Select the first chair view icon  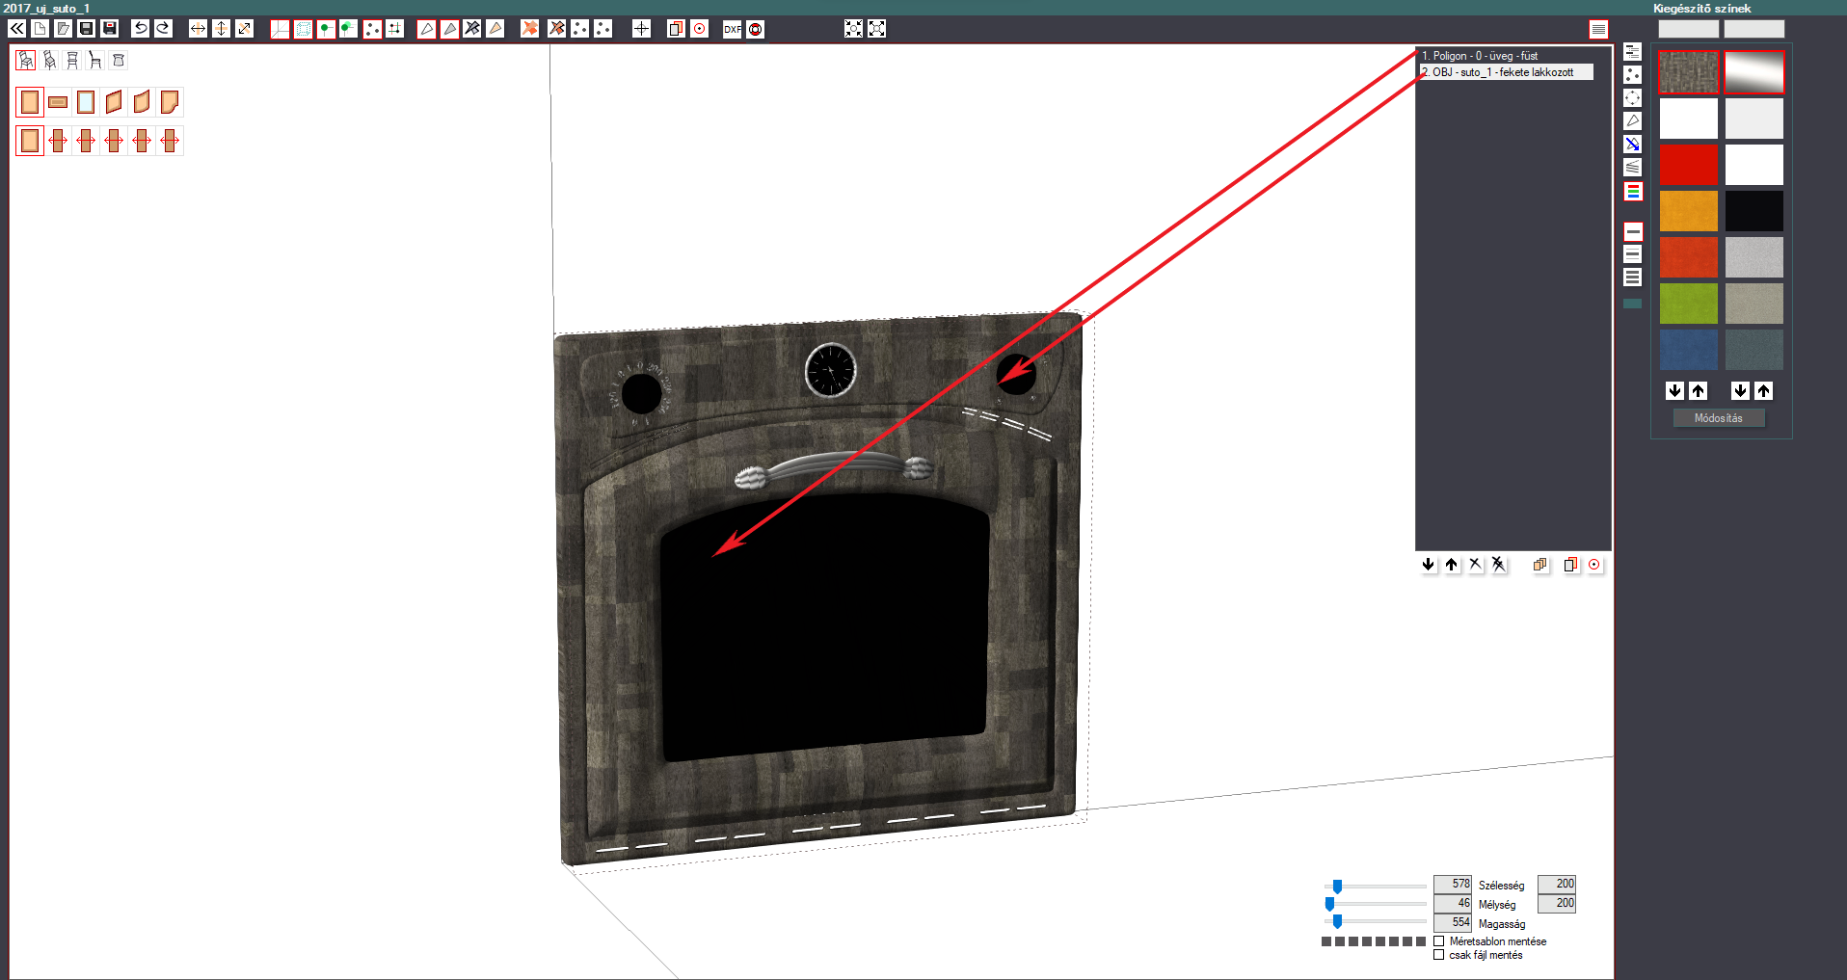(x=26, y=61)
